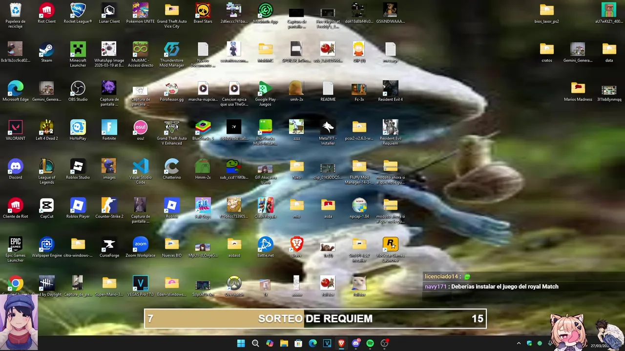The image size is (625, 351).
Task: Open Cliente de Riot shortcut
Action: (16, 208)
